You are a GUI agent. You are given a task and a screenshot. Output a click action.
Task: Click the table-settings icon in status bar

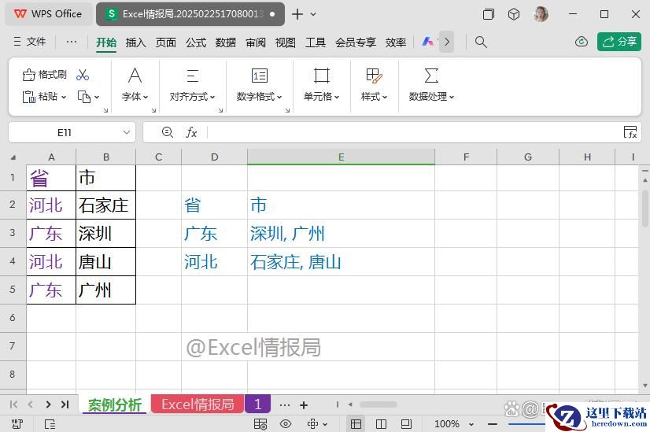click(x=260, y=423)
